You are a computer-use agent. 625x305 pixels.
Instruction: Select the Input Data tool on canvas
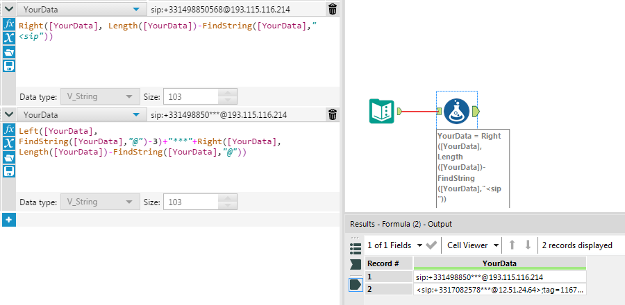pyautogui.click(x=381, y=112)
